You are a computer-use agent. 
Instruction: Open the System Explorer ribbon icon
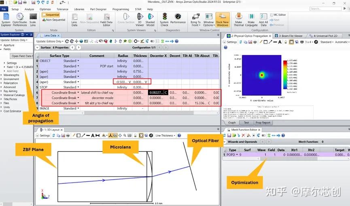click(6, 20)
